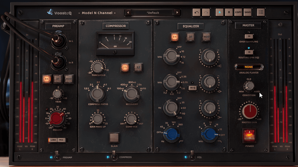Click the SAVE preset button
This screenshot has height=167, width=298.
click(247, 12)
